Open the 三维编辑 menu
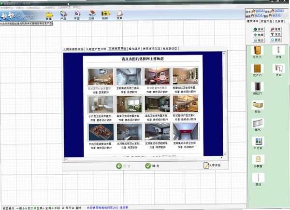This screenshot has height=210, width=290. tap(64, 8)
